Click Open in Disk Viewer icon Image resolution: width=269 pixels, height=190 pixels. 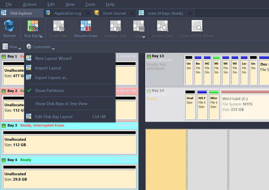(x=197, y=26)
